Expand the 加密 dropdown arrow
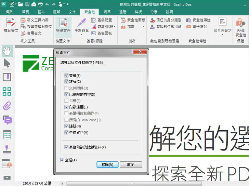The image size is (249, 186). [x=143, y=27]
